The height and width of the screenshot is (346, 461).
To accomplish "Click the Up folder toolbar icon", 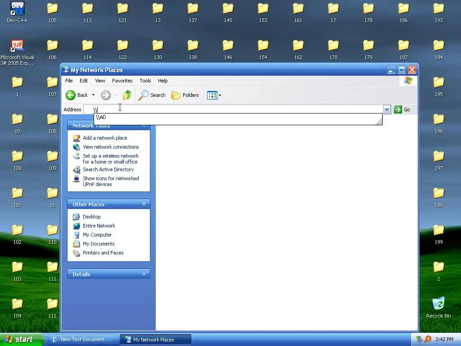I will click(x=127, y=95).
